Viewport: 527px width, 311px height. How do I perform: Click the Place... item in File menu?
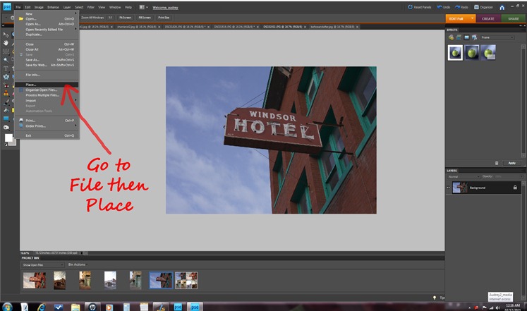pyautogui.click(x=32, y=85)
